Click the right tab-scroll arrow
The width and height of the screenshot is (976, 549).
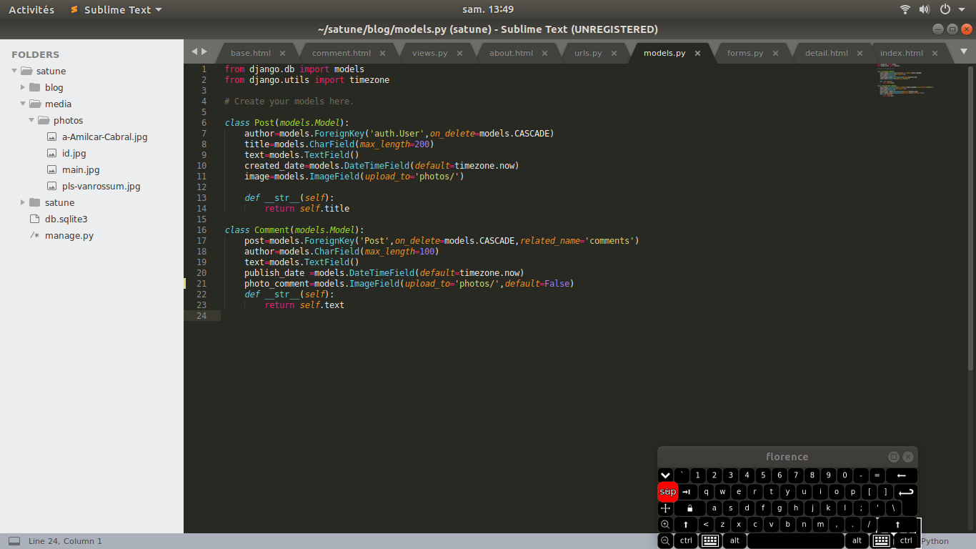(x=204, y=51)
